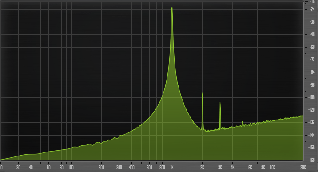This screenshot has width=318, height=172.
Task: Click the top of the 2 kHz harmonic spike
Action: 203,93
